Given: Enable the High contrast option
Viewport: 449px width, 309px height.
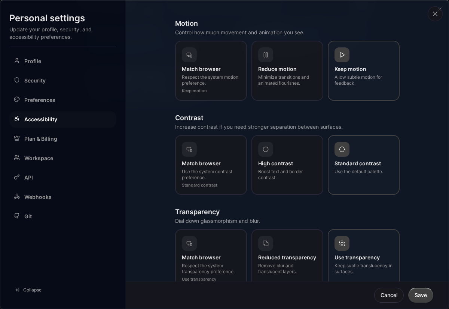Looking at the screenshot, I should click(287, 165).
